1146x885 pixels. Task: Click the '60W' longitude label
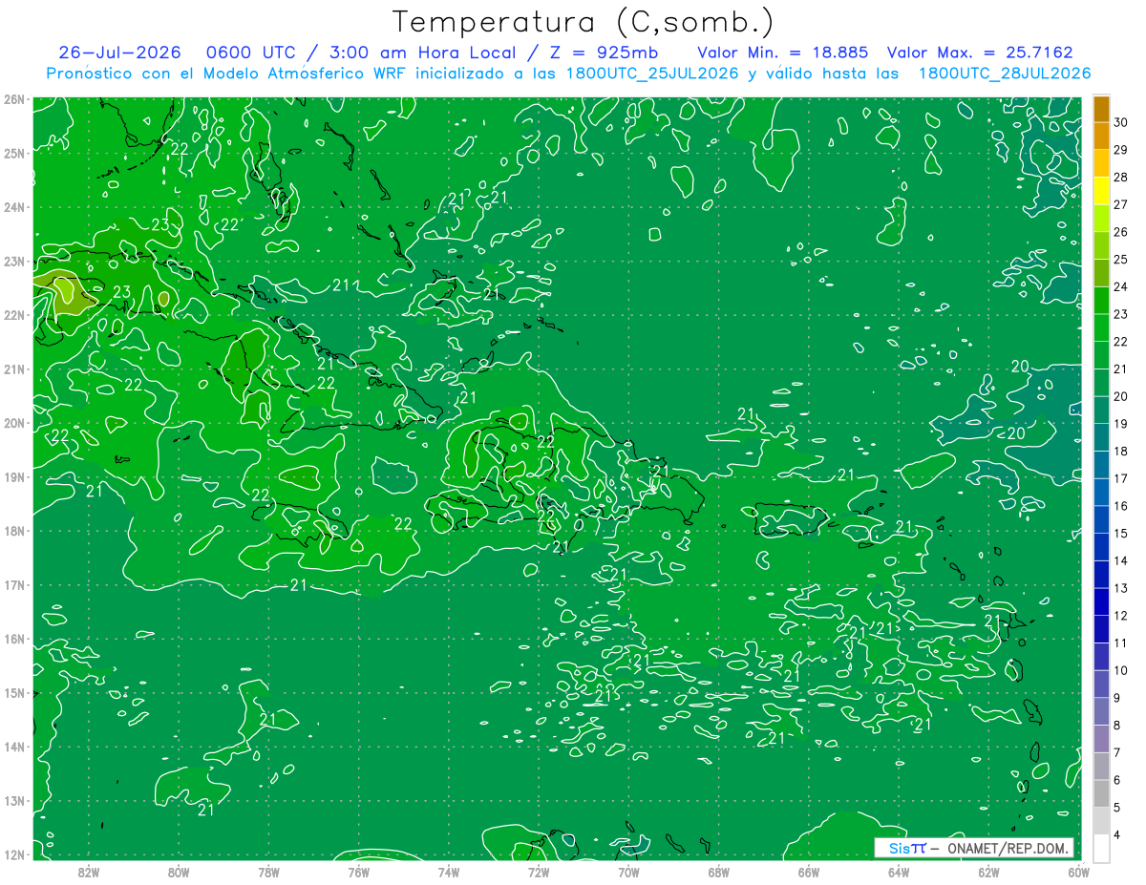(x=1078, y=872)
